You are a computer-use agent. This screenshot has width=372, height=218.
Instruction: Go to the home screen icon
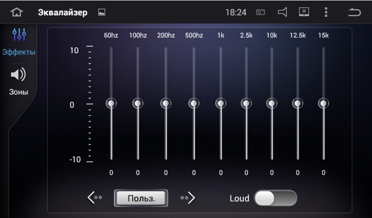[17, 12]
